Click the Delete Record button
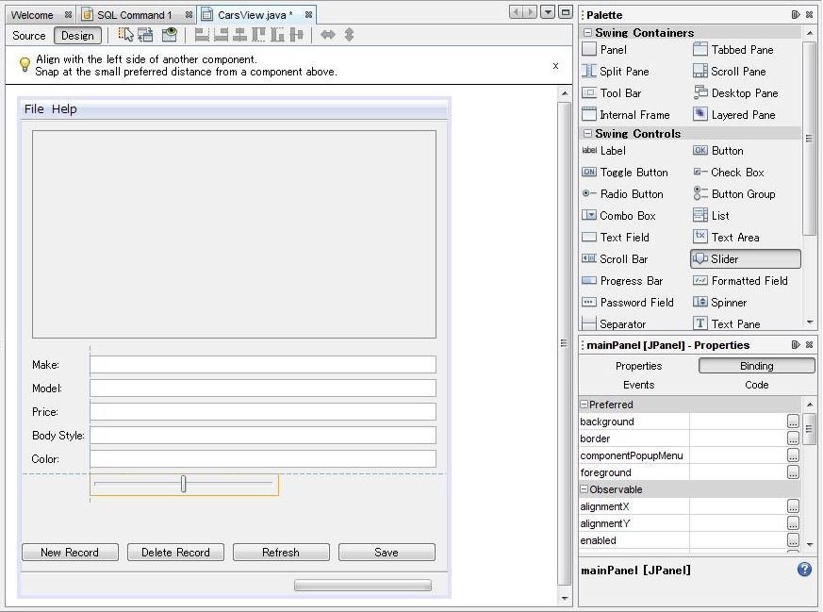This screenshot has width=823, height=612. pos(175,553)
